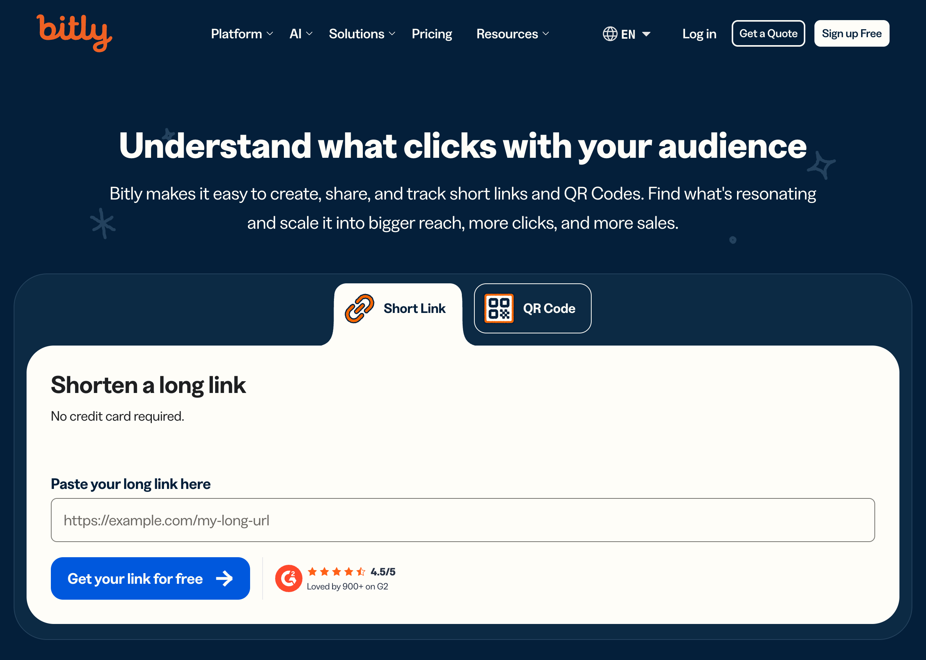Click the arrow icon in Get your link button
The height and width of the screenshot is (660, 926).
224,578
